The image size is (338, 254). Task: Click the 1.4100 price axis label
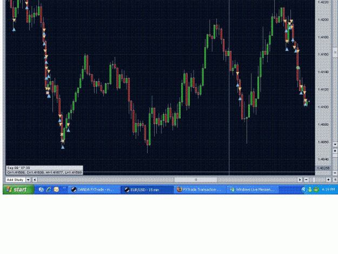[323, 107]
